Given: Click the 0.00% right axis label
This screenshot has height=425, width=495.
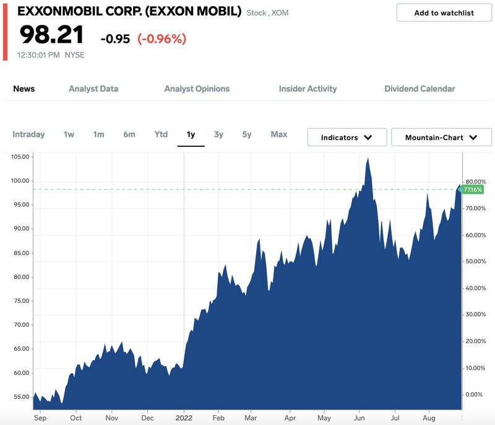Looking at the screenshot, I should [474, 395].
